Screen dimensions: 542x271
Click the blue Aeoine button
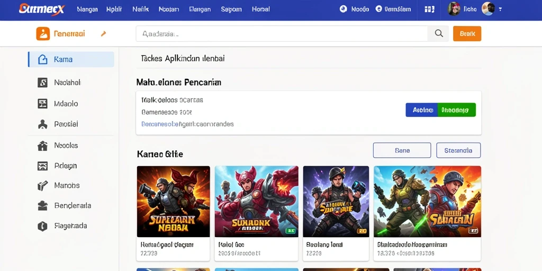(422, 110)
